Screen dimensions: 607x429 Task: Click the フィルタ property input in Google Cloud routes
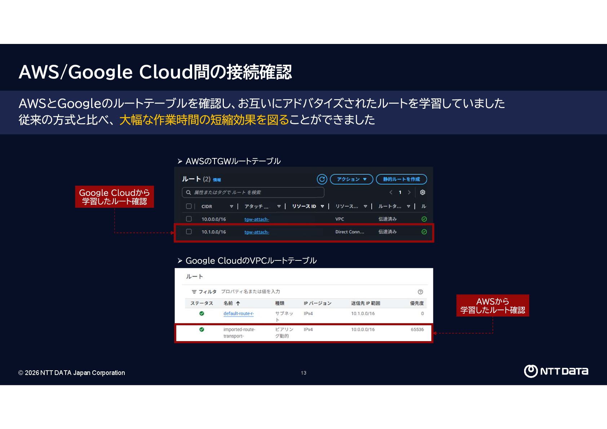coord(251,292)
